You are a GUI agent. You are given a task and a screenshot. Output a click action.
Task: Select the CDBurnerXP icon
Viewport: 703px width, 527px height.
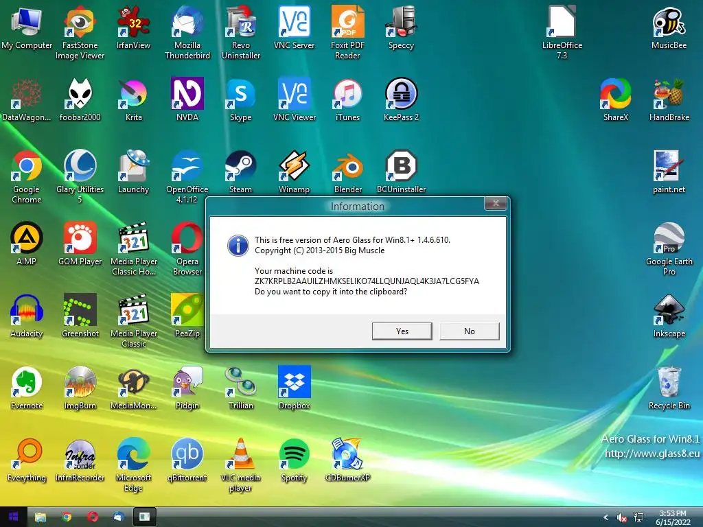(x=347, y=460)
